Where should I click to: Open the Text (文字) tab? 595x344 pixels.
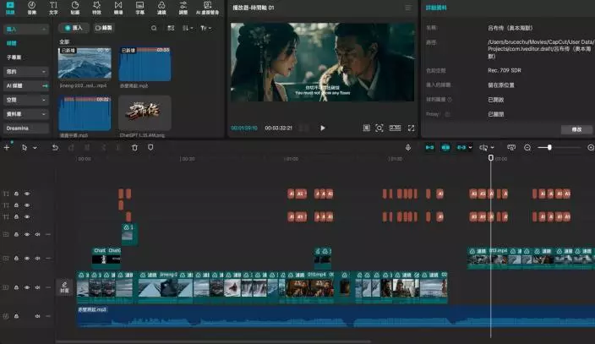click(x=53, y=8)
